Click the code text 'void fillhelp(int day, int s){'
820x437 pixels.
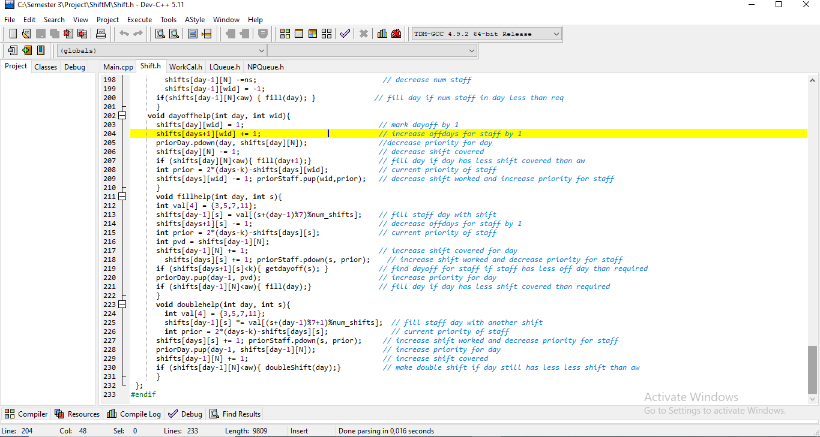click(219, 197)
